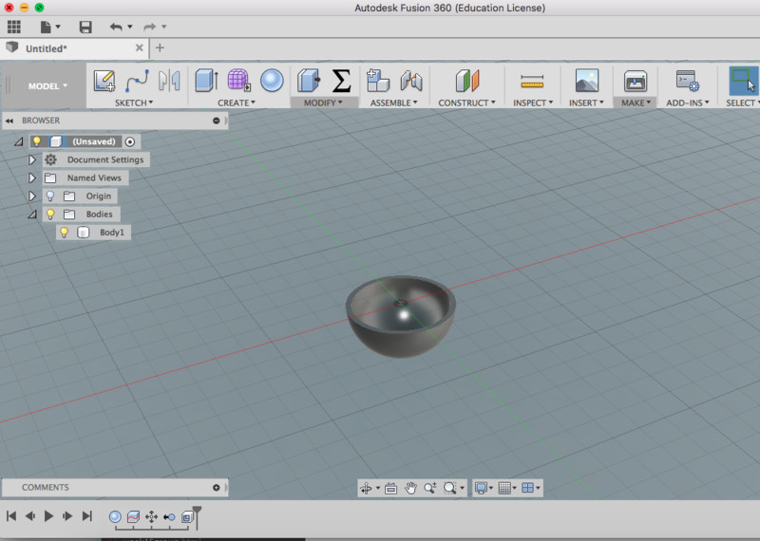Select the Pan hand tool

[411, 488]
